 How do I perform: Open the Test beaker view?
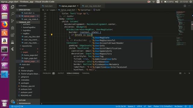(12, 42)
